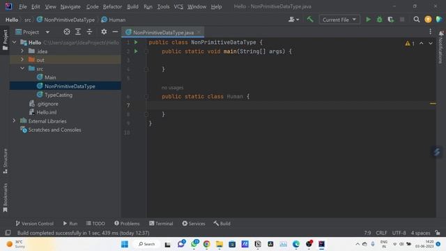Screen dimensions: 446x251
Task: Collapse the Hello project root node
Action: point(14,43)
